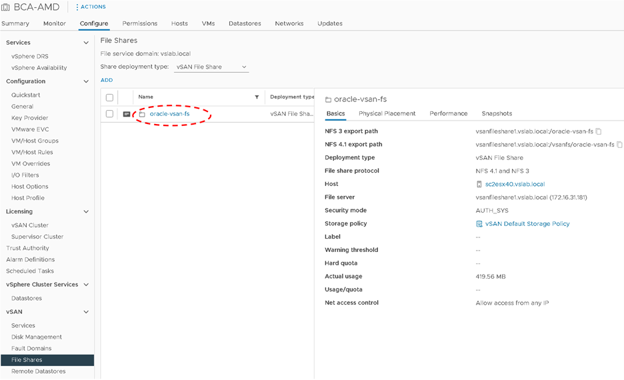Click ADD to create a file share

(107, 80)
